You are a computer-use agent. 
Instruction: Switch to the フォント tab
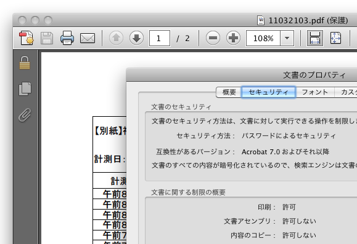click(x=315, y=92)
